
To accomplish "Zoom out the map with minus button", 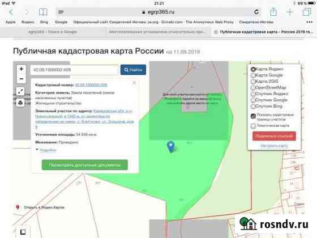I will 22,79.
